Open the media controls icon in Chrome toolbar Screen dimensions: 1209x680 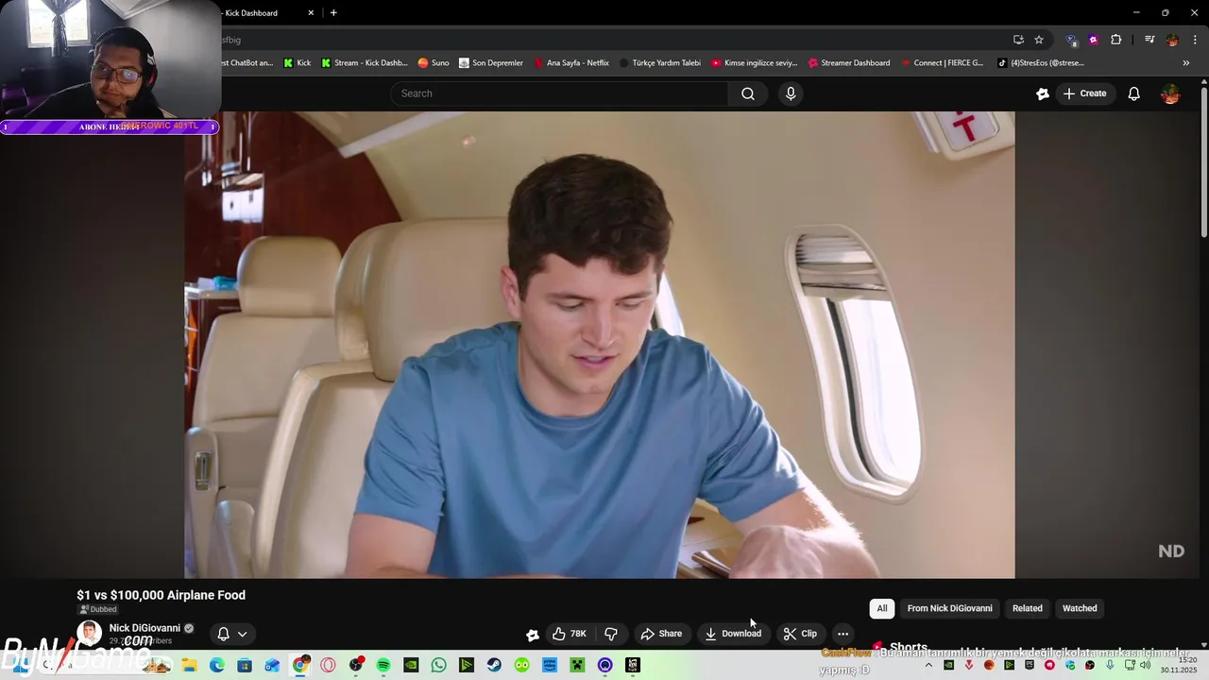click(1149, 40)
